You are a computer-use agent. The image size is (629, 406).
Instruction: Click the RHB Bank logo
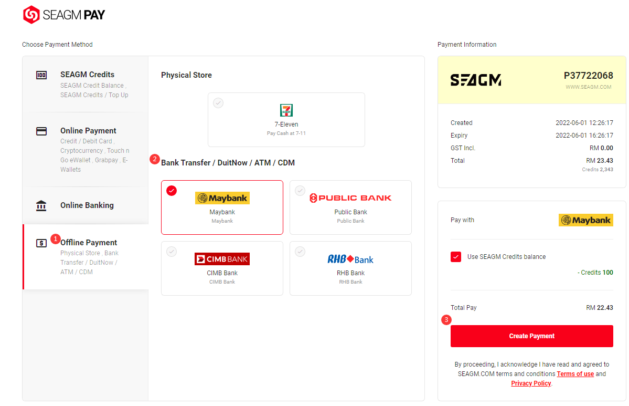[x=350, y=259]
